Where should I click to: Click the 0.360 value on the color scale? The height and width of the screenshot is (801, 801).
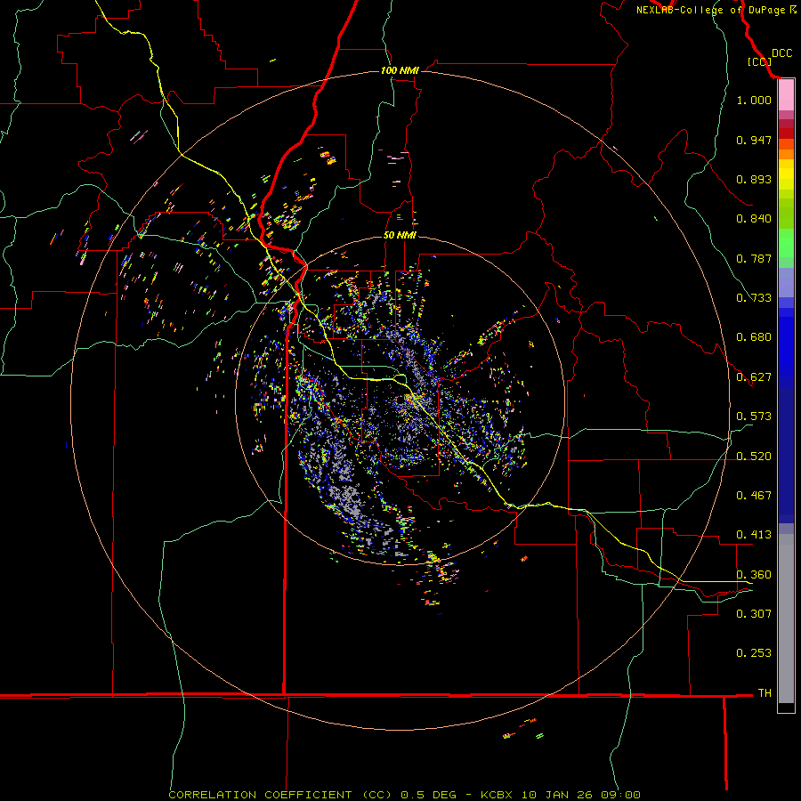pos(754,575)
